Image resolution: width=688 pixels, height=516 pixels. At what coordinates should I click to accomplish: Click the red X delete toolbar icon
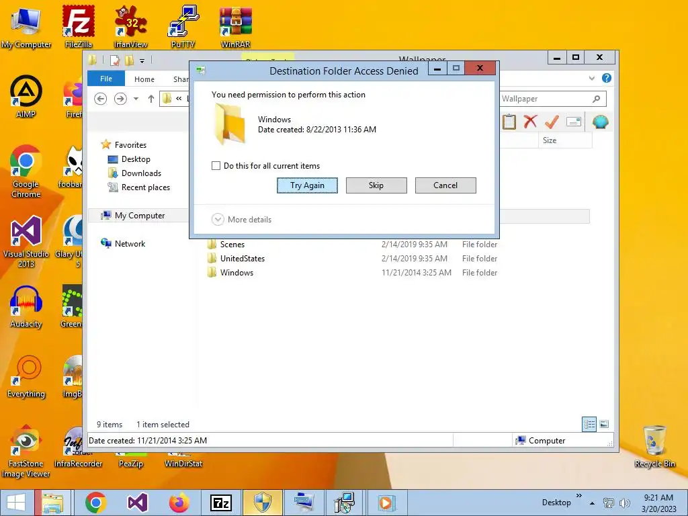(530, 122)
